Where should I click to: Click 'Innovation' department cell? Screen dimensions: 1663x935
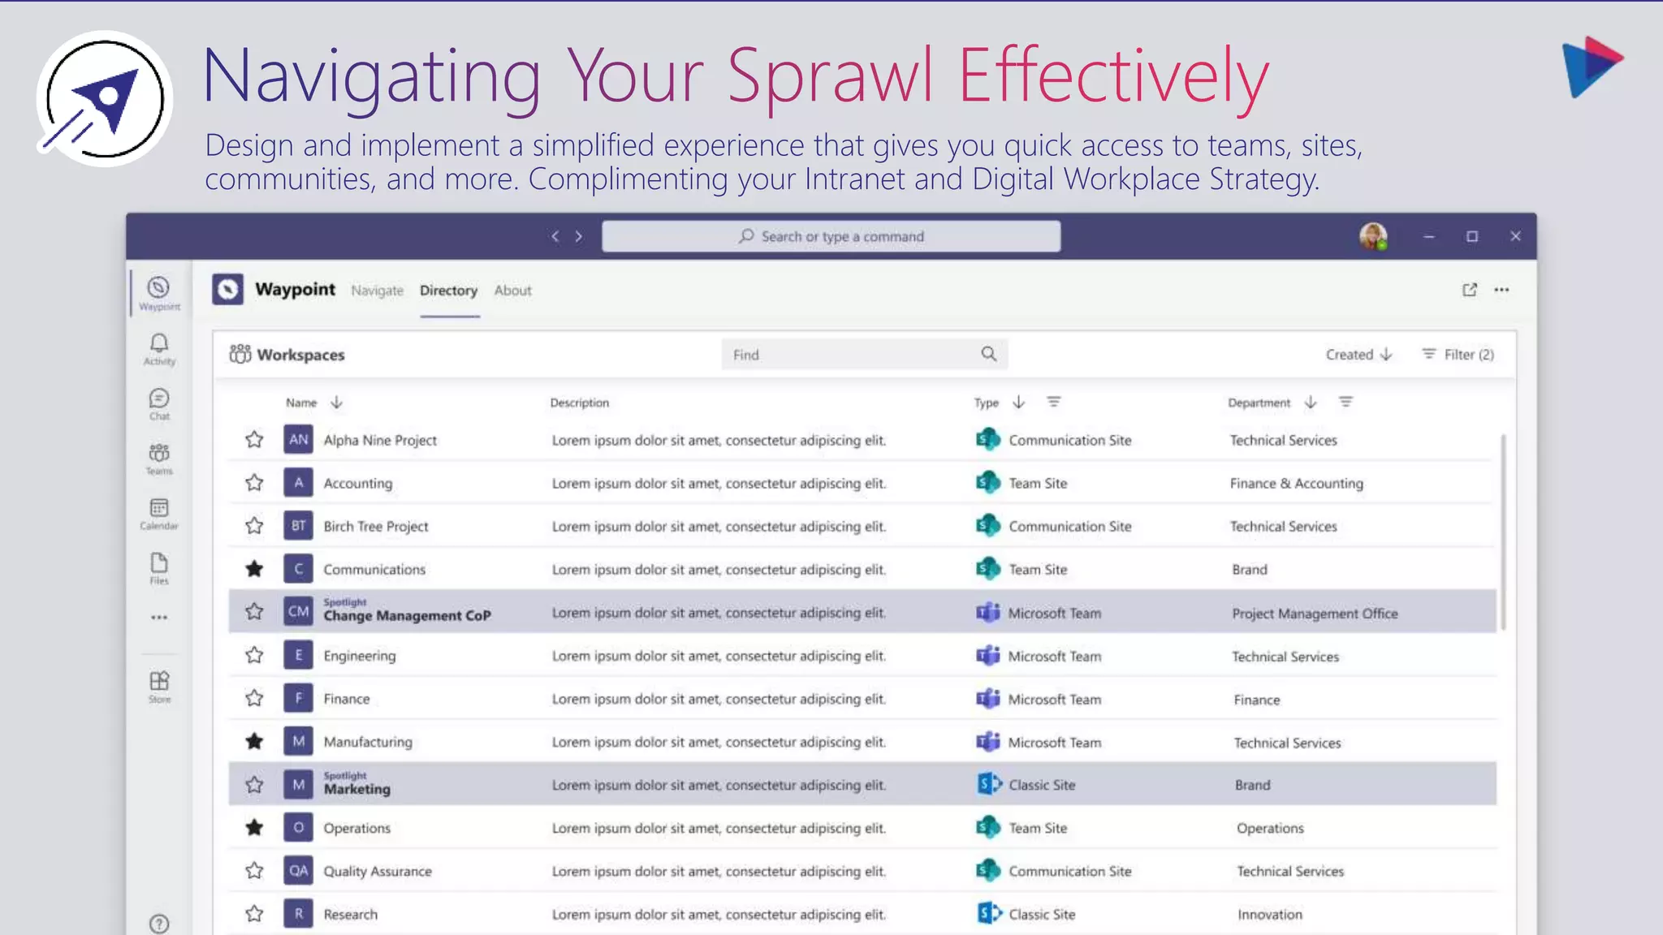1269,914
